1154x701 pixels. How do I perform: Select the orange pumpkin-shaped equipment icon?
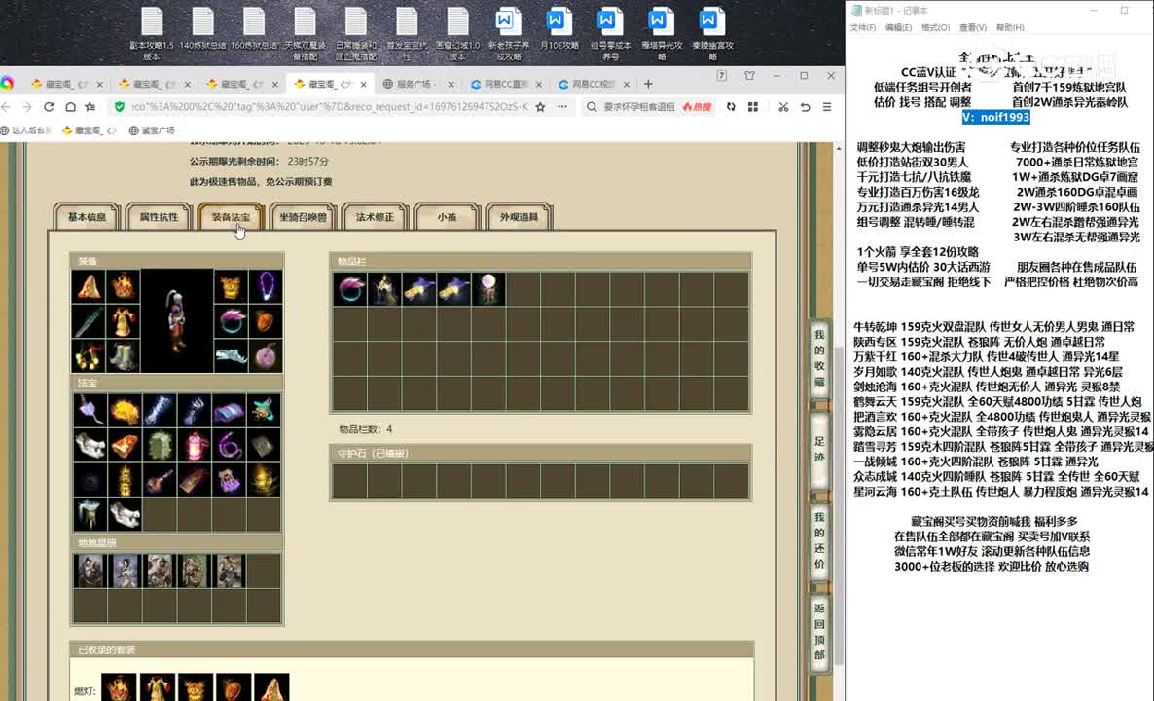(x=266, y=321)
